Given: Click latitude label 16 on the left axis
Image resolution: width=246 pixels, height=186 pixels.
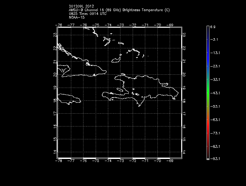Looking at the screenshot, I should [55, 126].
